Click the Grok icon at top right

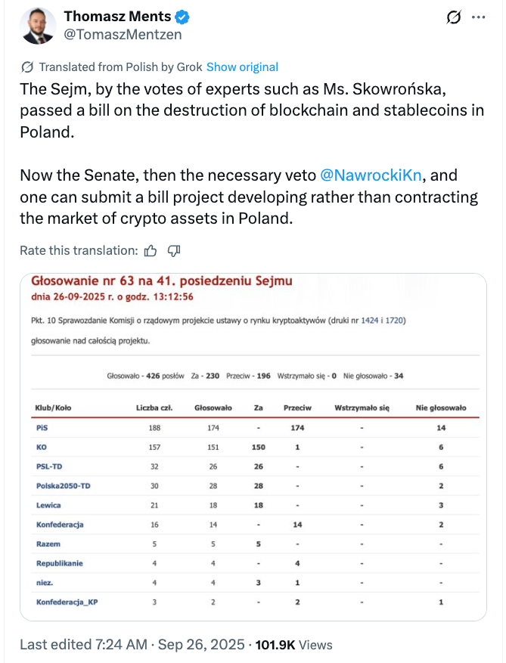[x=455, y=17]
